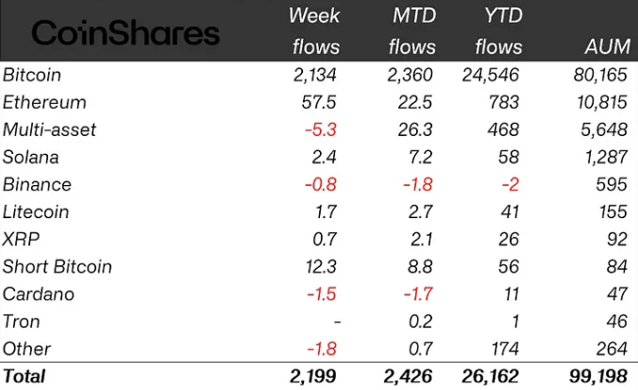Click the YTD flows column header
638x390 pixels.
(x=498, y=30)
